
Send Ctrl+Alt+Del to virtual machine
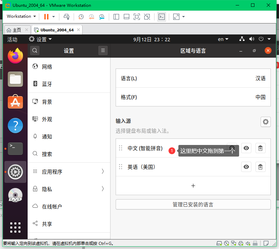(x=67, y=17)
